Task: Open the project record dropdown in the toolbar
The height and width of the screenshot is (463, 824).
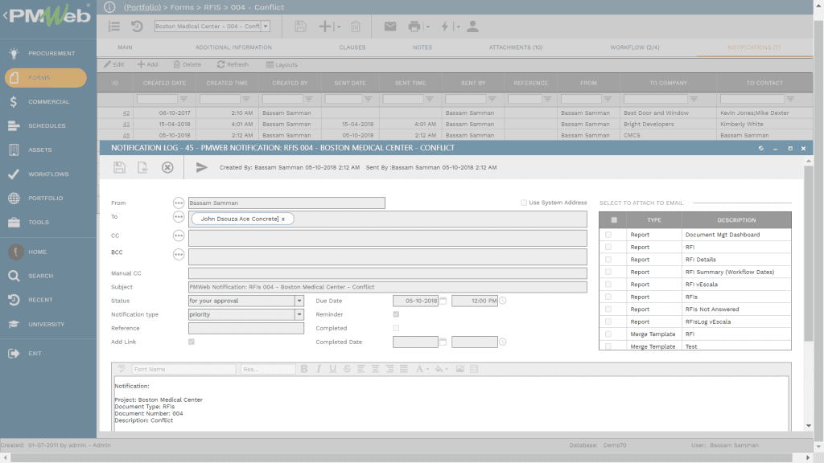Action: pos(266,27)
